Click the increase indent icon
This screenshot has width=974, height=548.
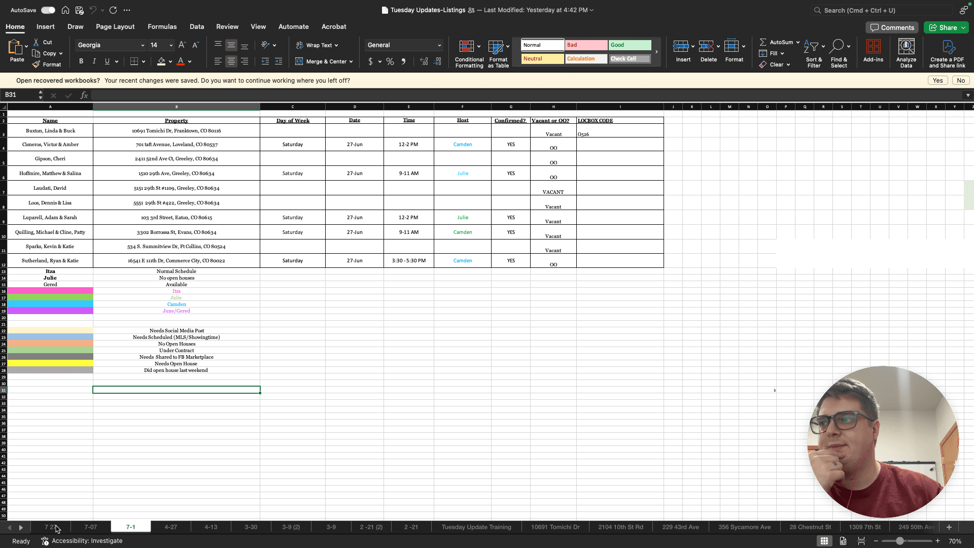point(279,61)
